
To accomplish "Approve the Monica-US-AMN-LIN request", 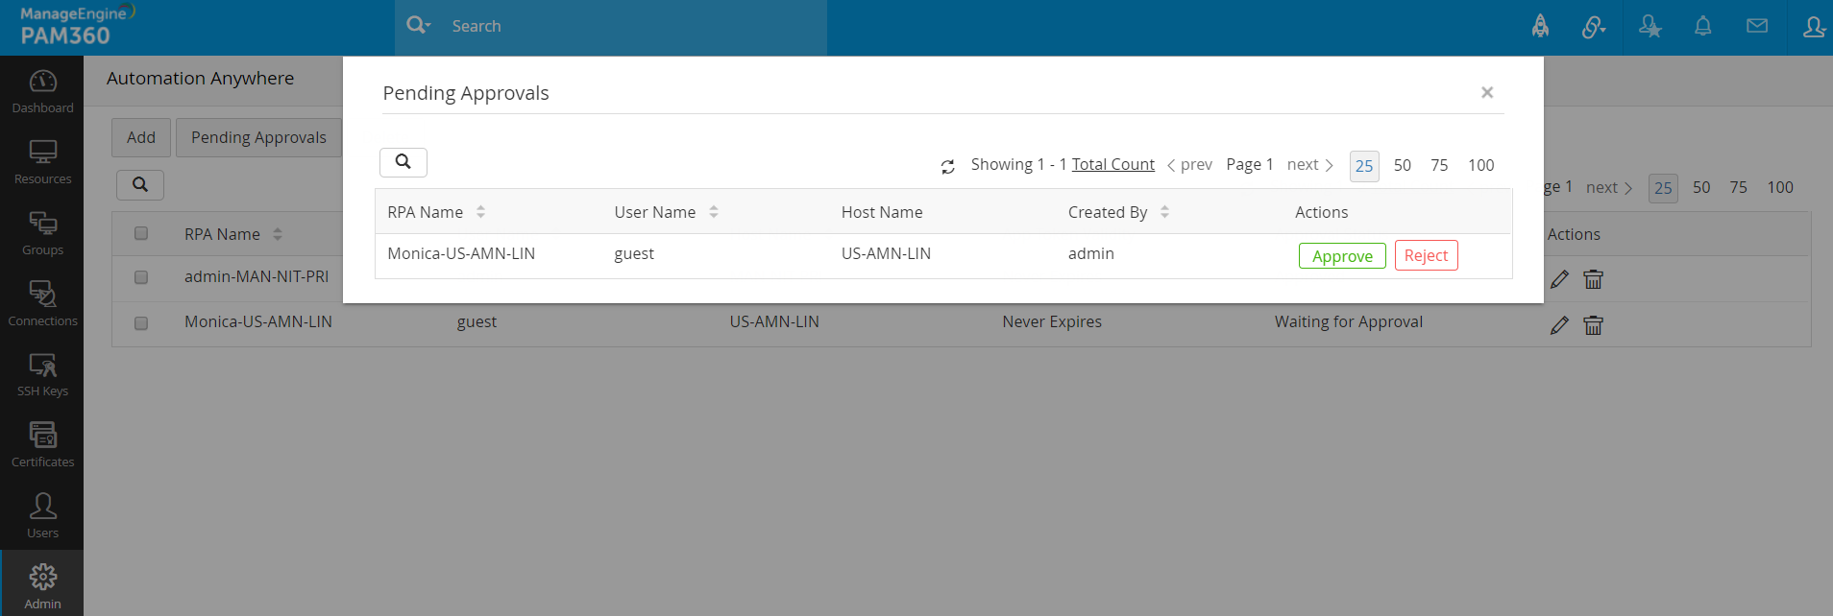I will click(x=1342, y=256).
